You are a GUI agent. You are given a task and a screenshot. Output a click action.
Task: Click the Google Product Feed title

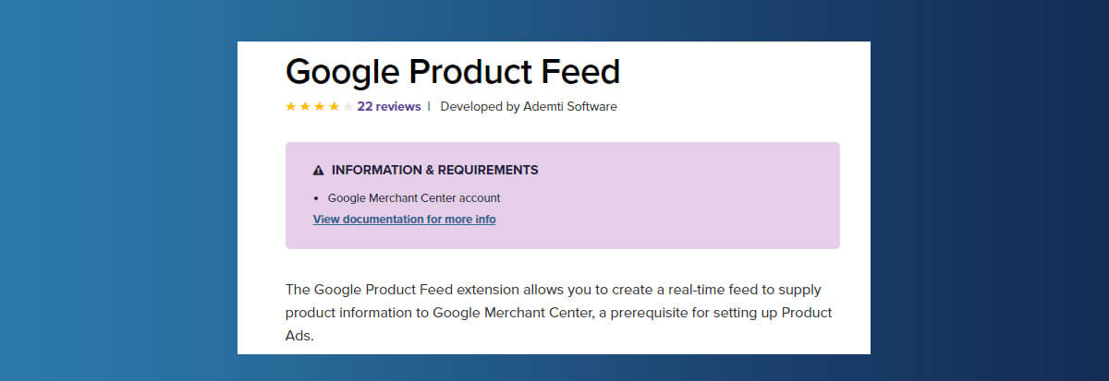coord(453,72)
